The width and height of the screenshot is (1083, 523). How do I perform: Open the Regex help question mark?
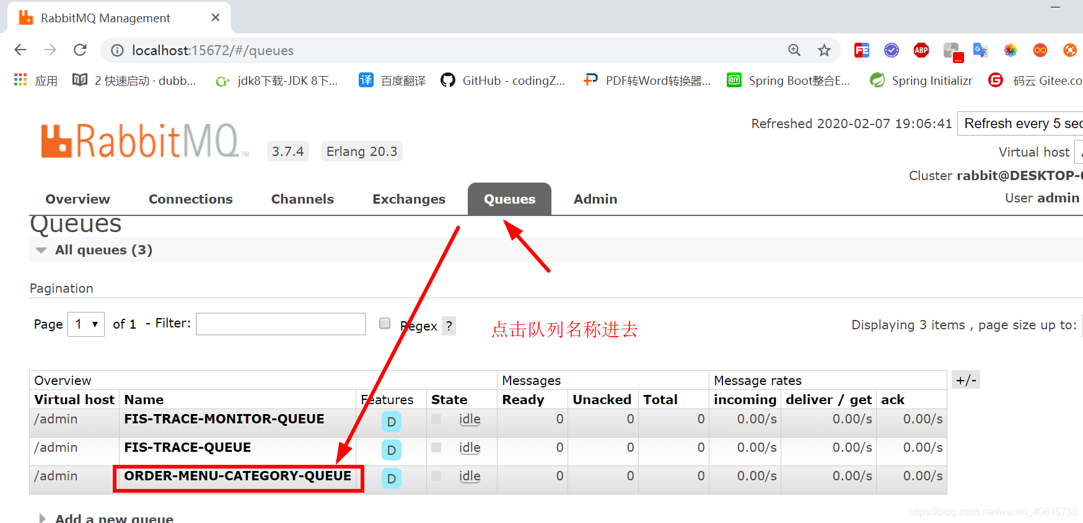pyautogui.click(x=449, y=326)
